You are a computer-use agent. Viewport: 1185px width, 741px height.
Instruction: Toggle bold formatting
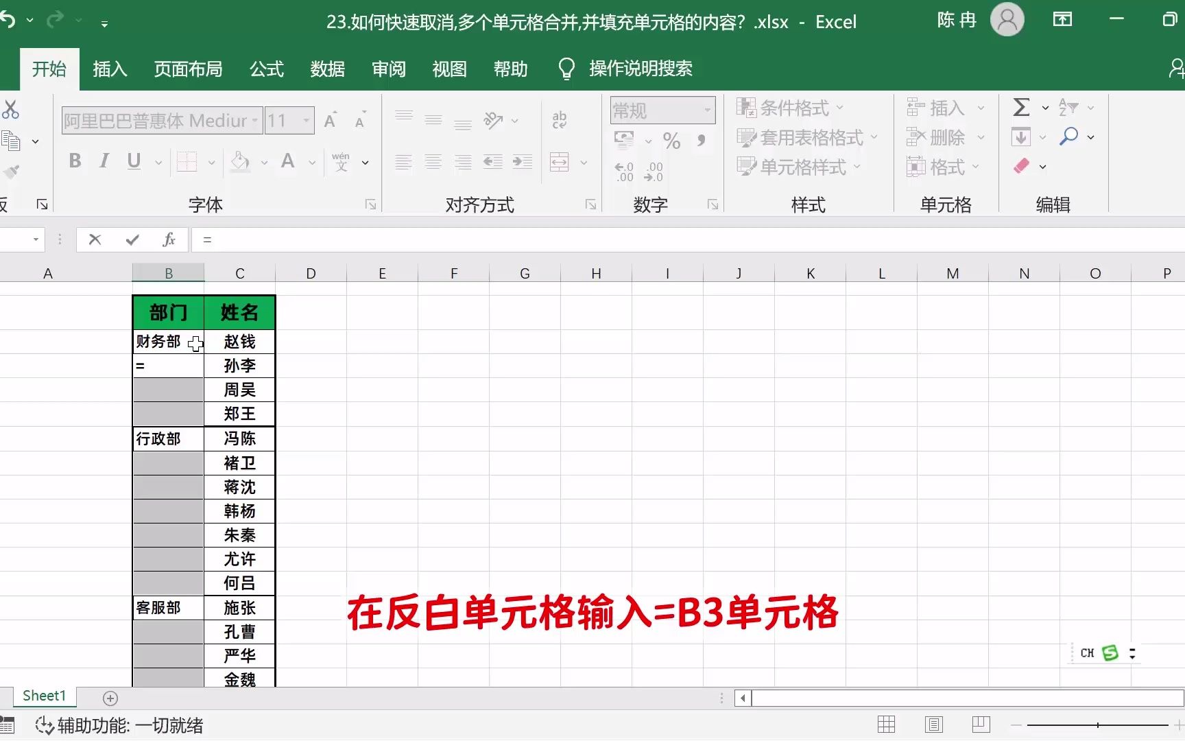point(75,161)
